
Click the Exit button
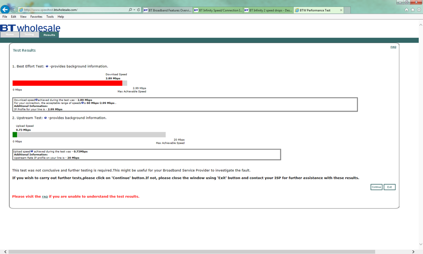click(389, 187)
